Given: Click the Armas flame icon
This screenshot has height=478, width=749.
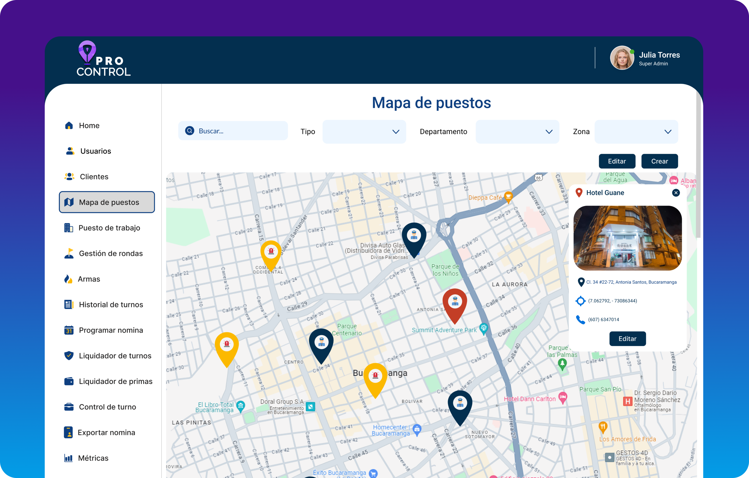Looking at the screenshot, I should coord(68,279).
